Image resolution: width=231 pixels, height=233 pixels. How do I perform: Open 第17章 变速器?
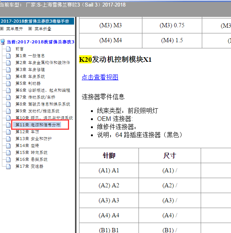[30, 166]
